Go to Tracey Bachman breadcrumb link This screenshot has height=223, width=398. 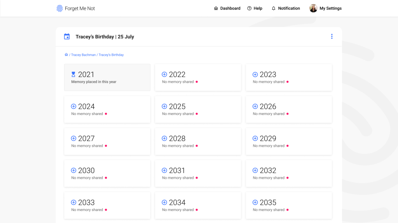(x=83, y=55)
